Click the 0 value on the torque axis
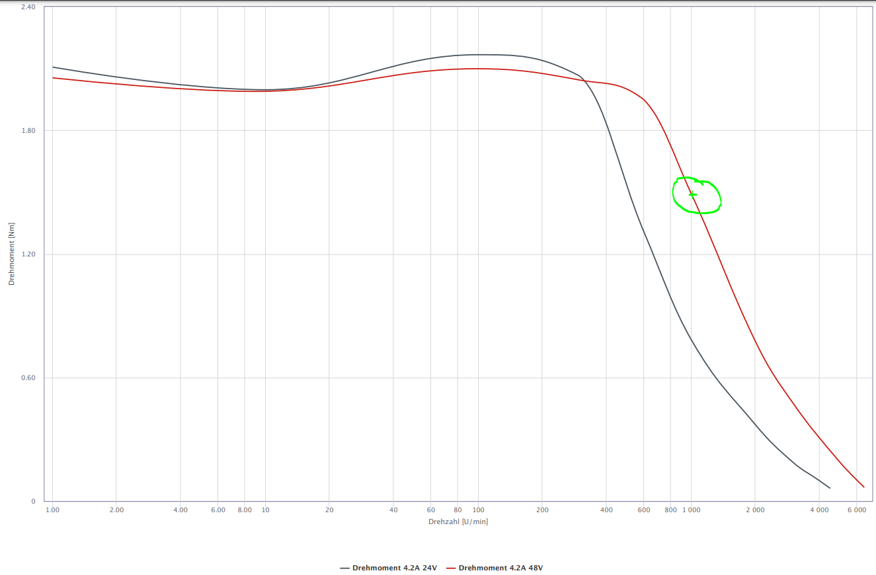Image resolution: width=876 pixels, height=575 pixels. coord(33,502)
